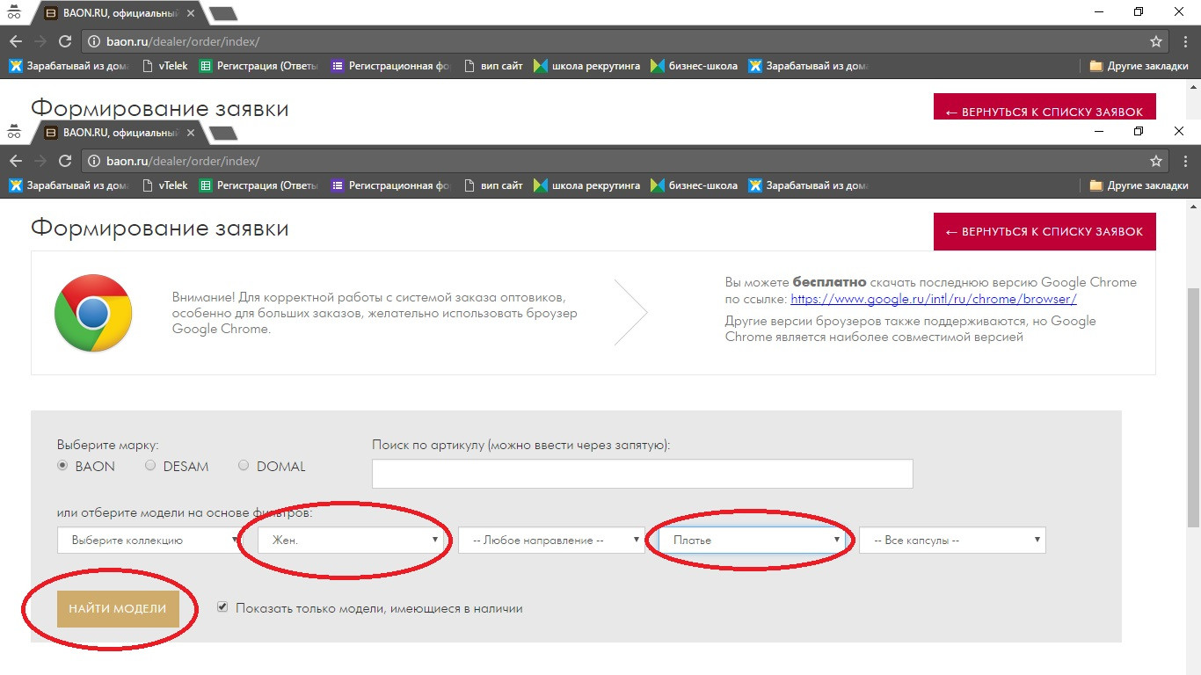Open 'Регистрация (Ответы' bookmark in the front window
Viewport: 1201px width, 675px height.
point(259,185)
